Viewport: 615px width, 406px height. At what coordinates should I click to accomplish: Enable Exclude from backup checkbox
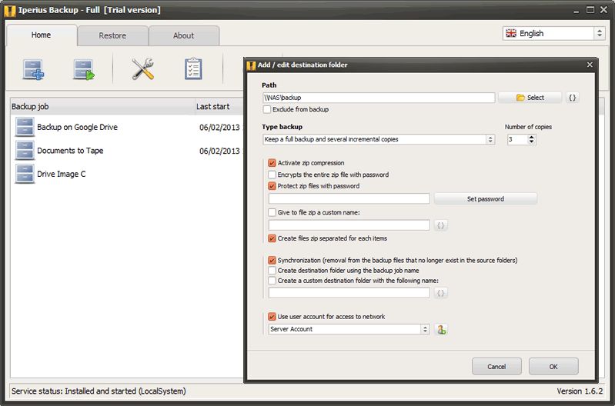coord(267,109)
